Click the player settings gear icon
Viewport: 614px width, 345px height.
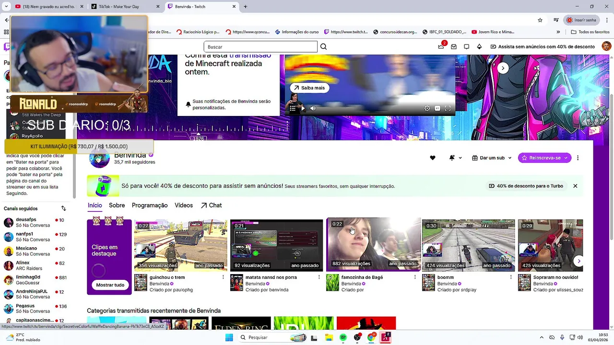point(427,108)
